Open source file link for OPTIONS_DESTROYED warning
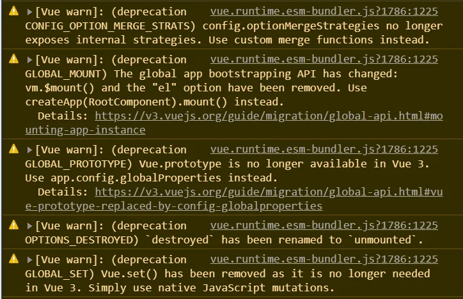Viewport: 463px width, 299px height. pyautogui.click(x=324, y=226)
